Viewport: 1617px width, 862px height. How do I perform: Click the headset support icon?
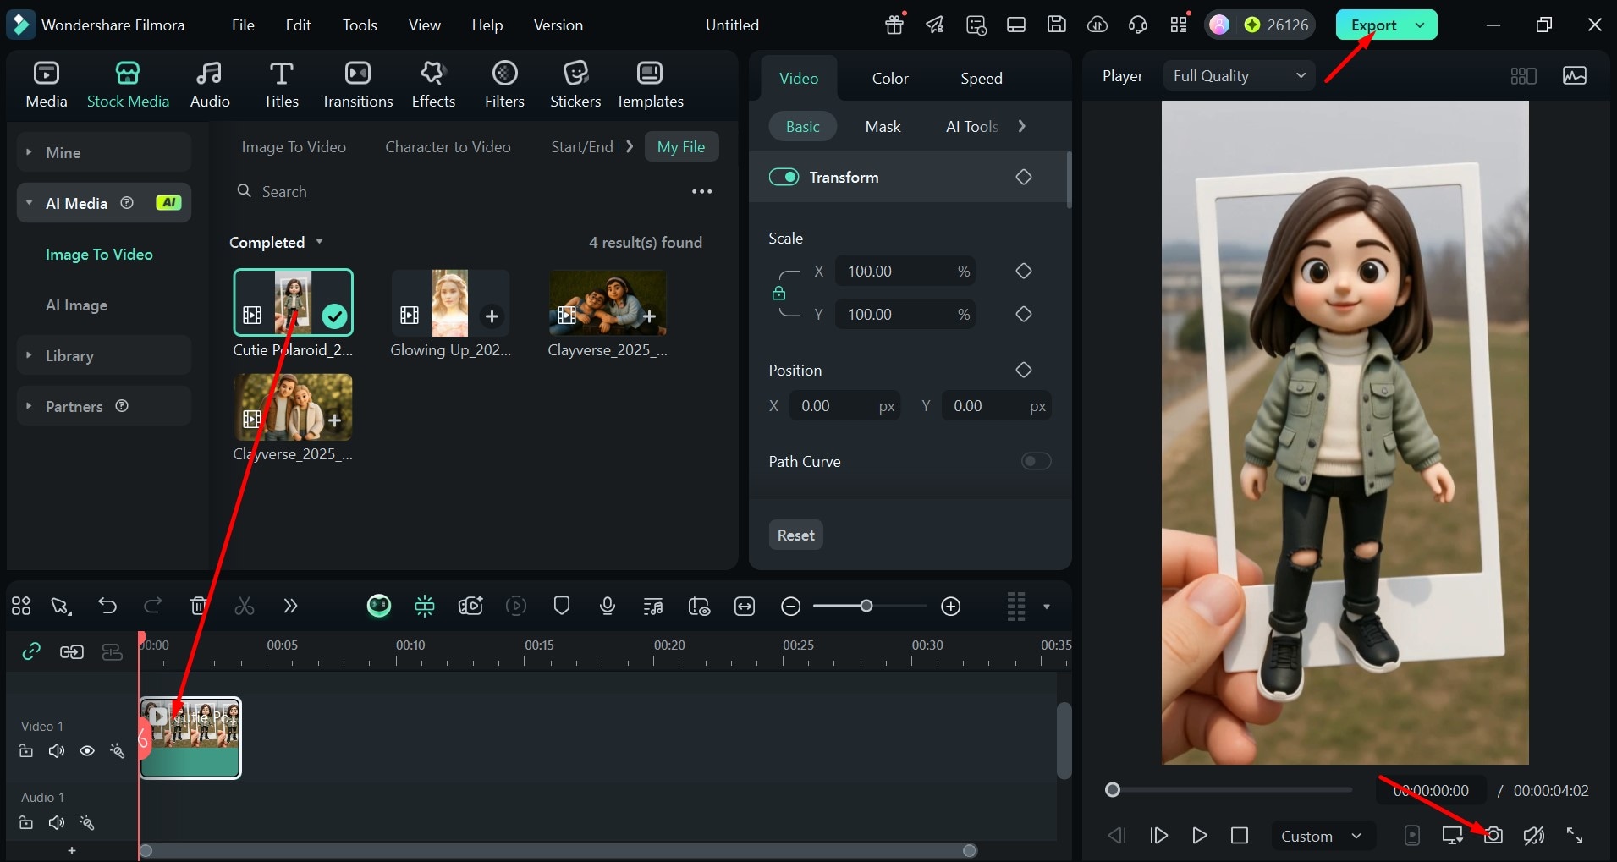1138,25
